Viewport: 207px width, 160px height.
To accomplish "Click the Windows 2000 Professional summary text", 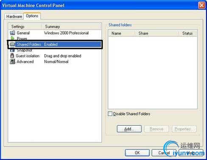I will pyautogui.click(x=66, y=33).
